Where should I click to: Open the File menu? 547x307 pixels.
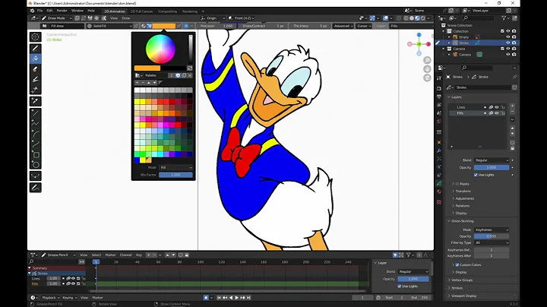pos(40,11)
